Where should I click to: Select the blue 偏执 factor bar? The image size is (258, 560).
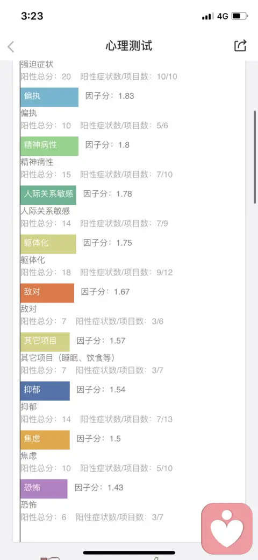49,97
